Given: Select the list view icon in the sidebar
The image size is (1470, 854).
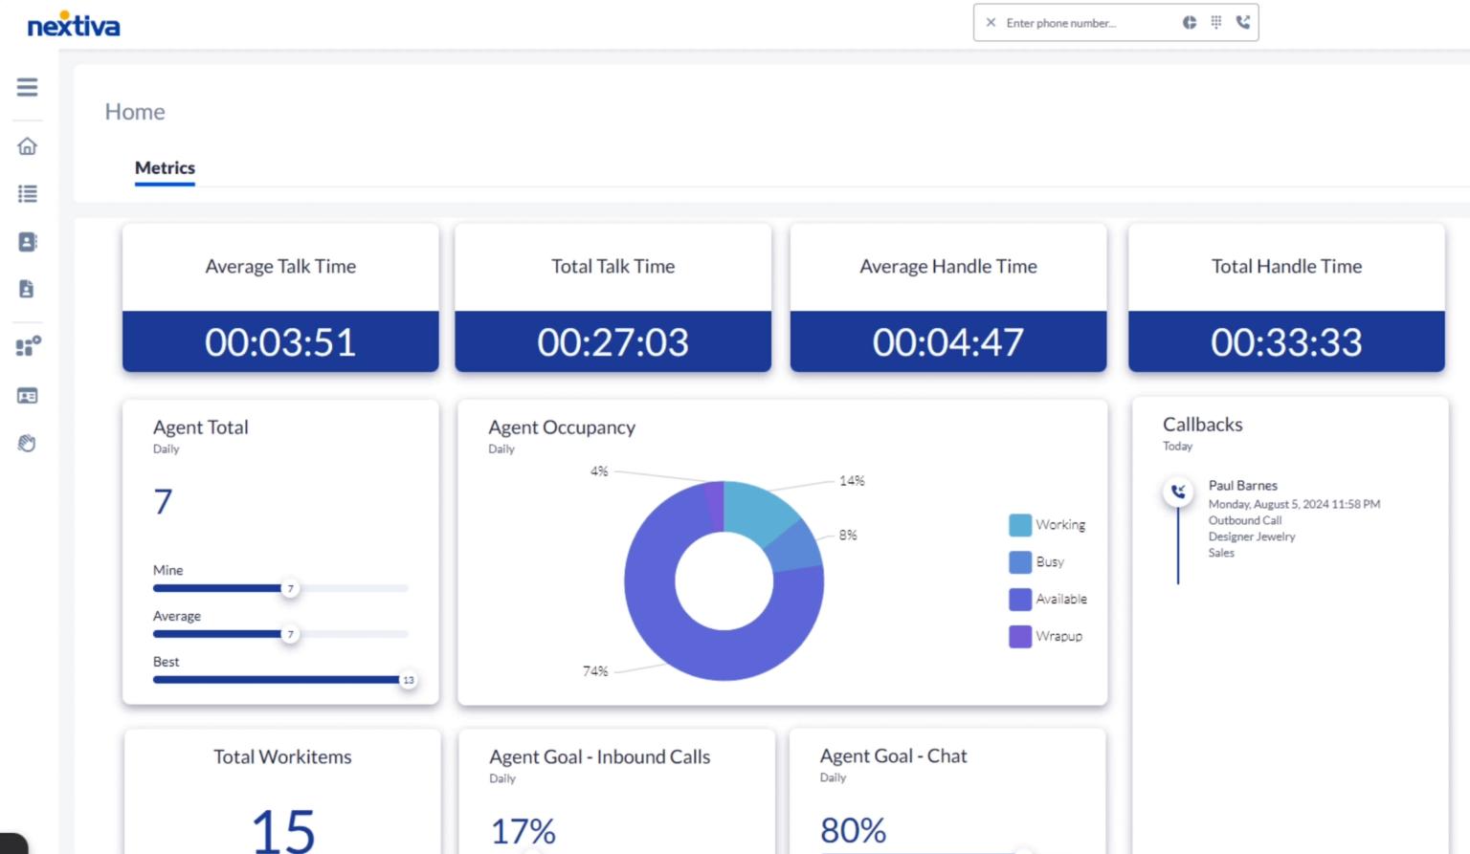Looking at the screenshot, I should pos(26,193).
